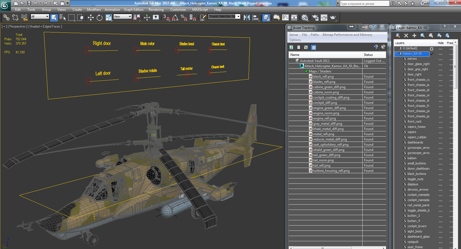Viewport: 461px width, 249px height.
Task: Open the selection filter All dropdown
Action: pyautogui.click(x=40, y=16)
